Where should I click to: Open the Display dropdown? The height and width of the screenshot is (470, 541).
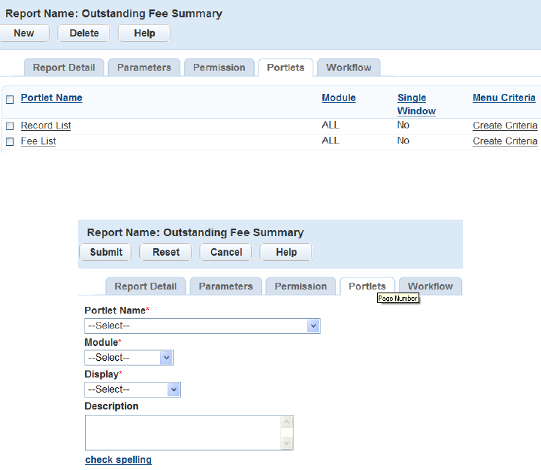pyautogui.click(x=132, y=390)
